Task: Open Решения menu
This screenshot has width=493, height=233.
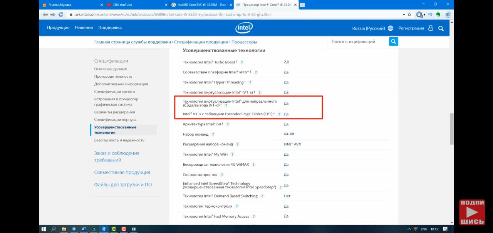Action: [84, 28]
